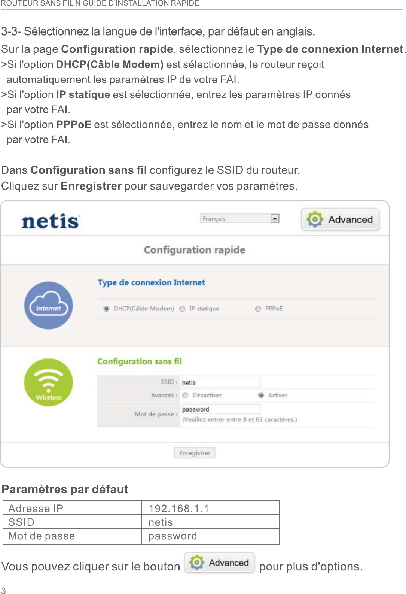406x594 pixels.
Task: Open the Advanced settings button in the header
Action: tap(340, 219)
